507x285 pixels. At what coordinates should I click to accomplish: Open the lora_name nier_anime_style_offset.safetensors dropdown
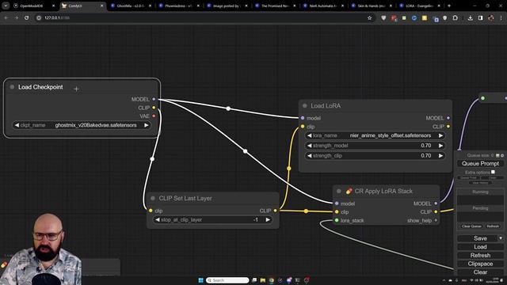click(x=375, y=135)
